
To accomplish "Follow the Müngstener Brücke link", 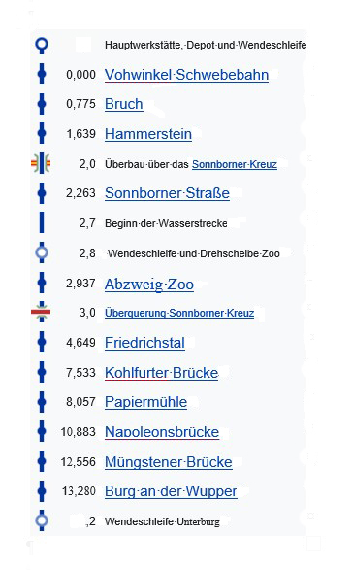I will pyautogui.click(x=169, y=462).
